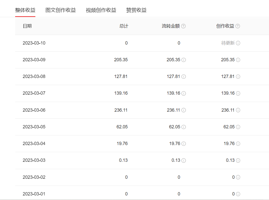Click info icon beside 待更新 for 2023-03-10
This screenshot has height=200, width=269.
(238, 43)
